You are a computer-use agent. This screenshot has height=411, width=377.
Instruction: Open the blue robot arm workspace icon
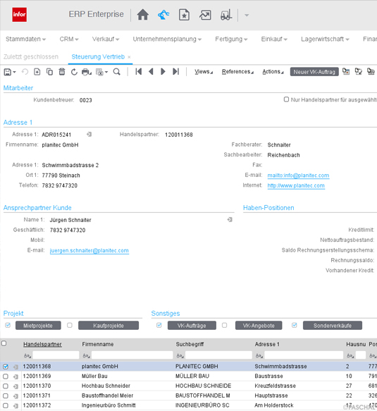click(x=163, y=15)
